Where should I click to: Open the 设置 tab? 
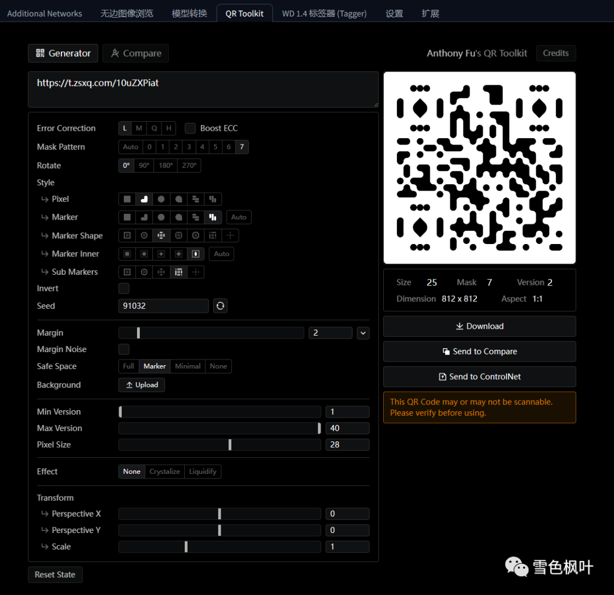pyautogui.click(x=394, y=13)
